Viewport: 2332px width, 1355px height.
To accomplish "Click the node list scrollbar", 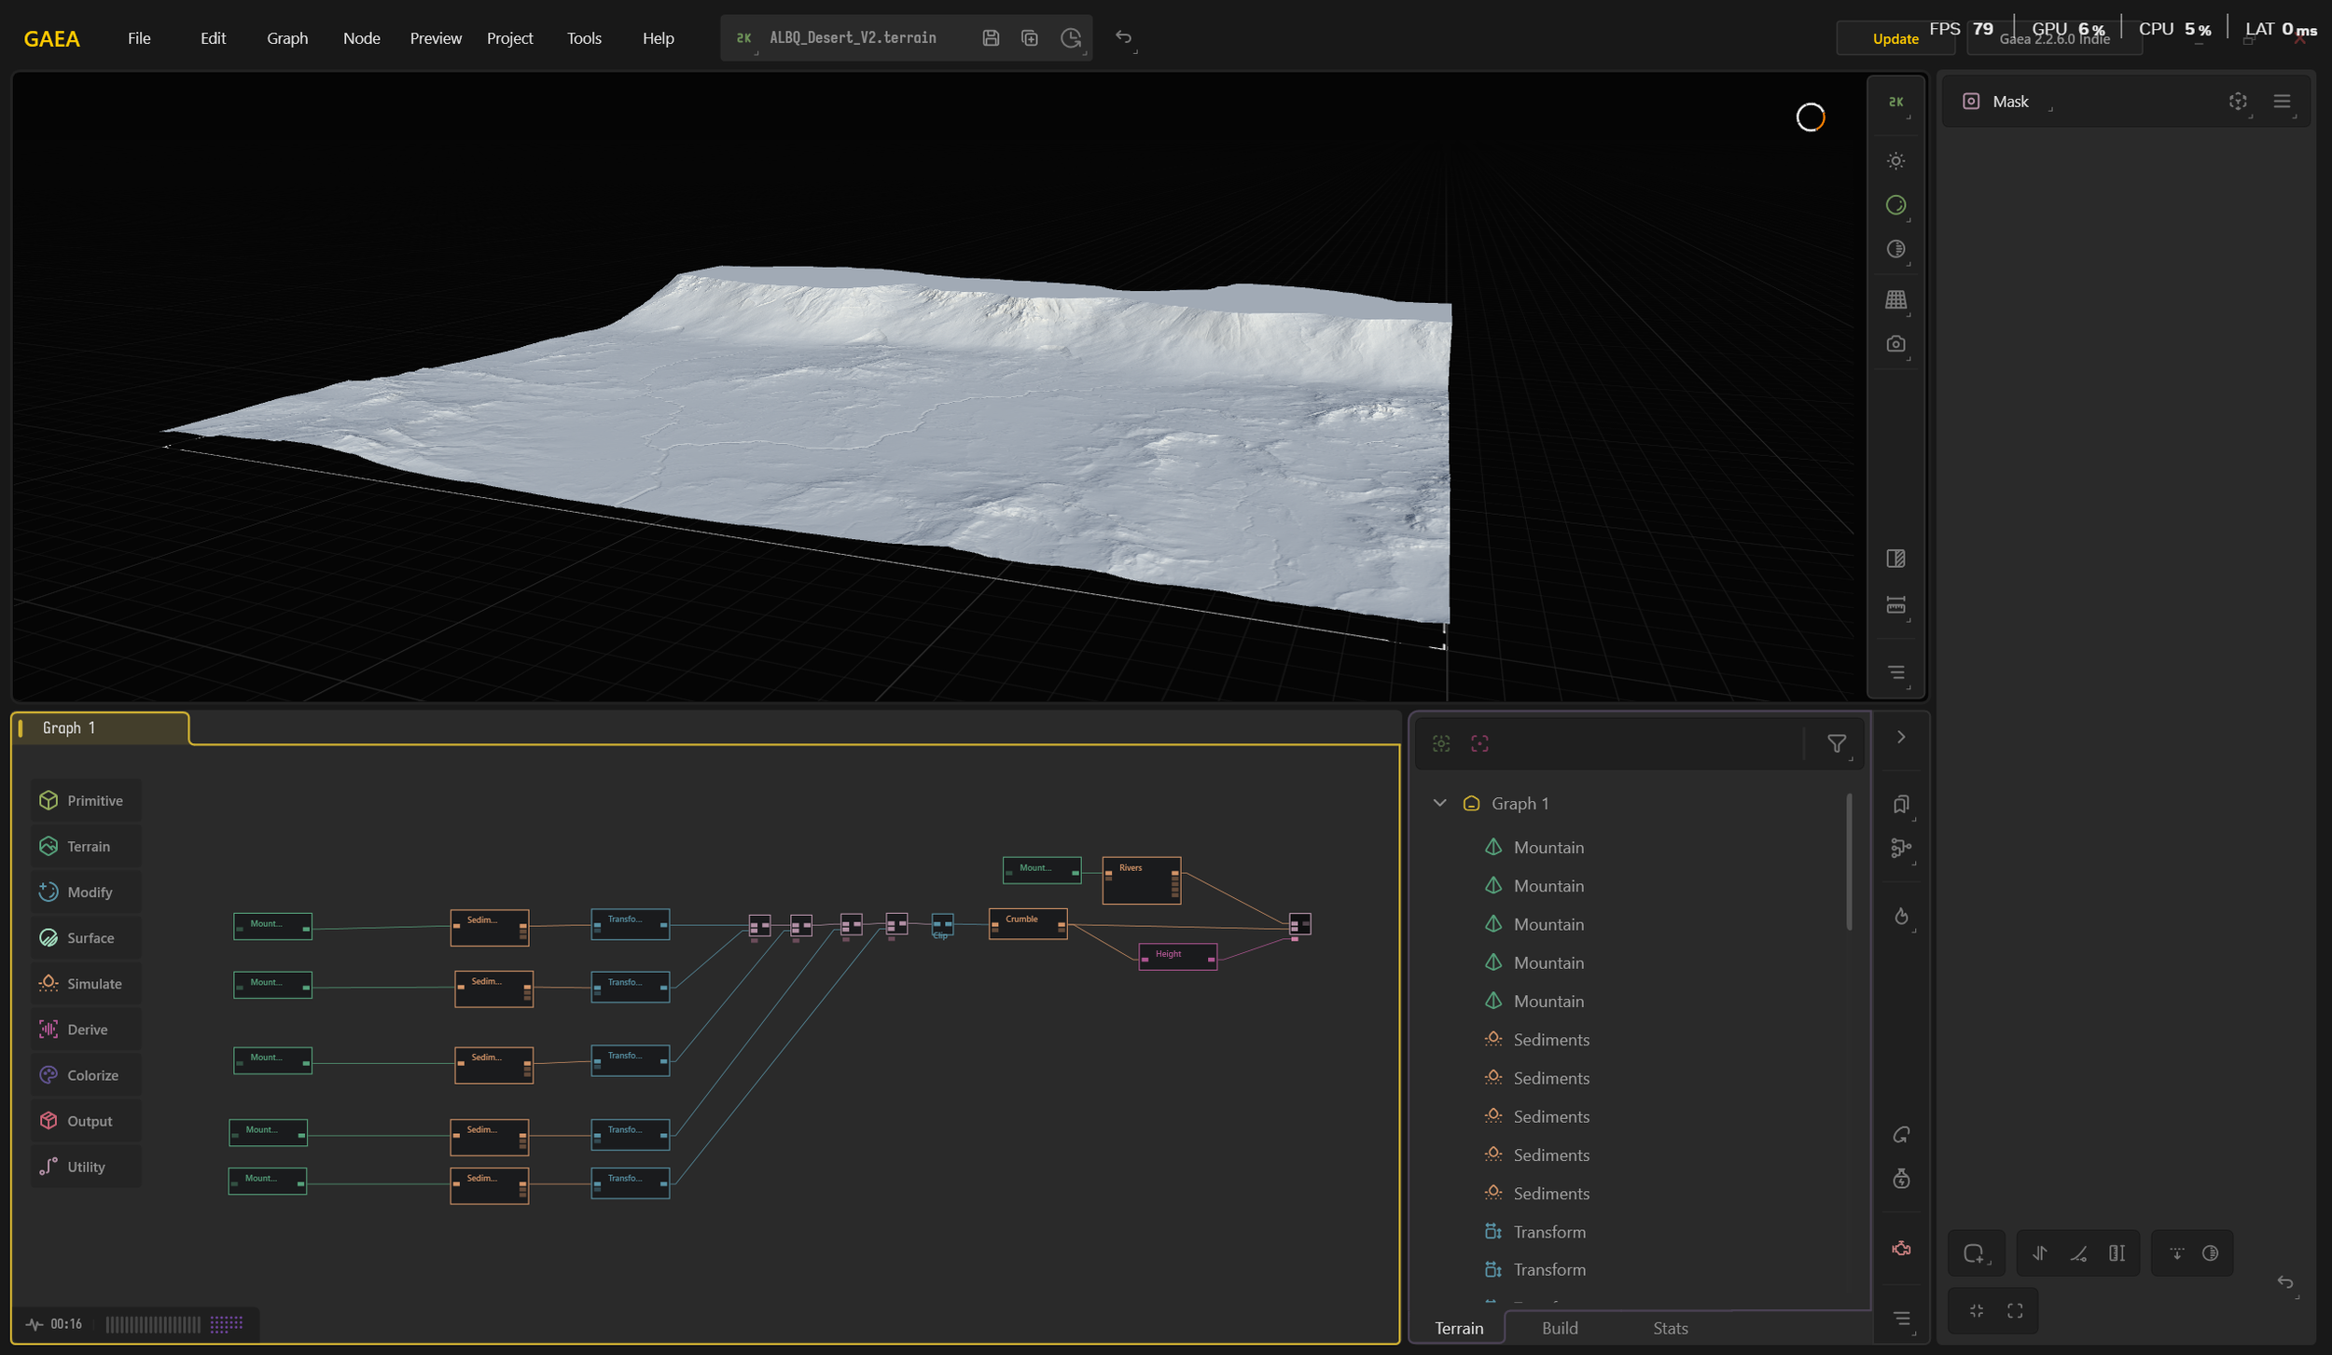I will point(1849,861).
